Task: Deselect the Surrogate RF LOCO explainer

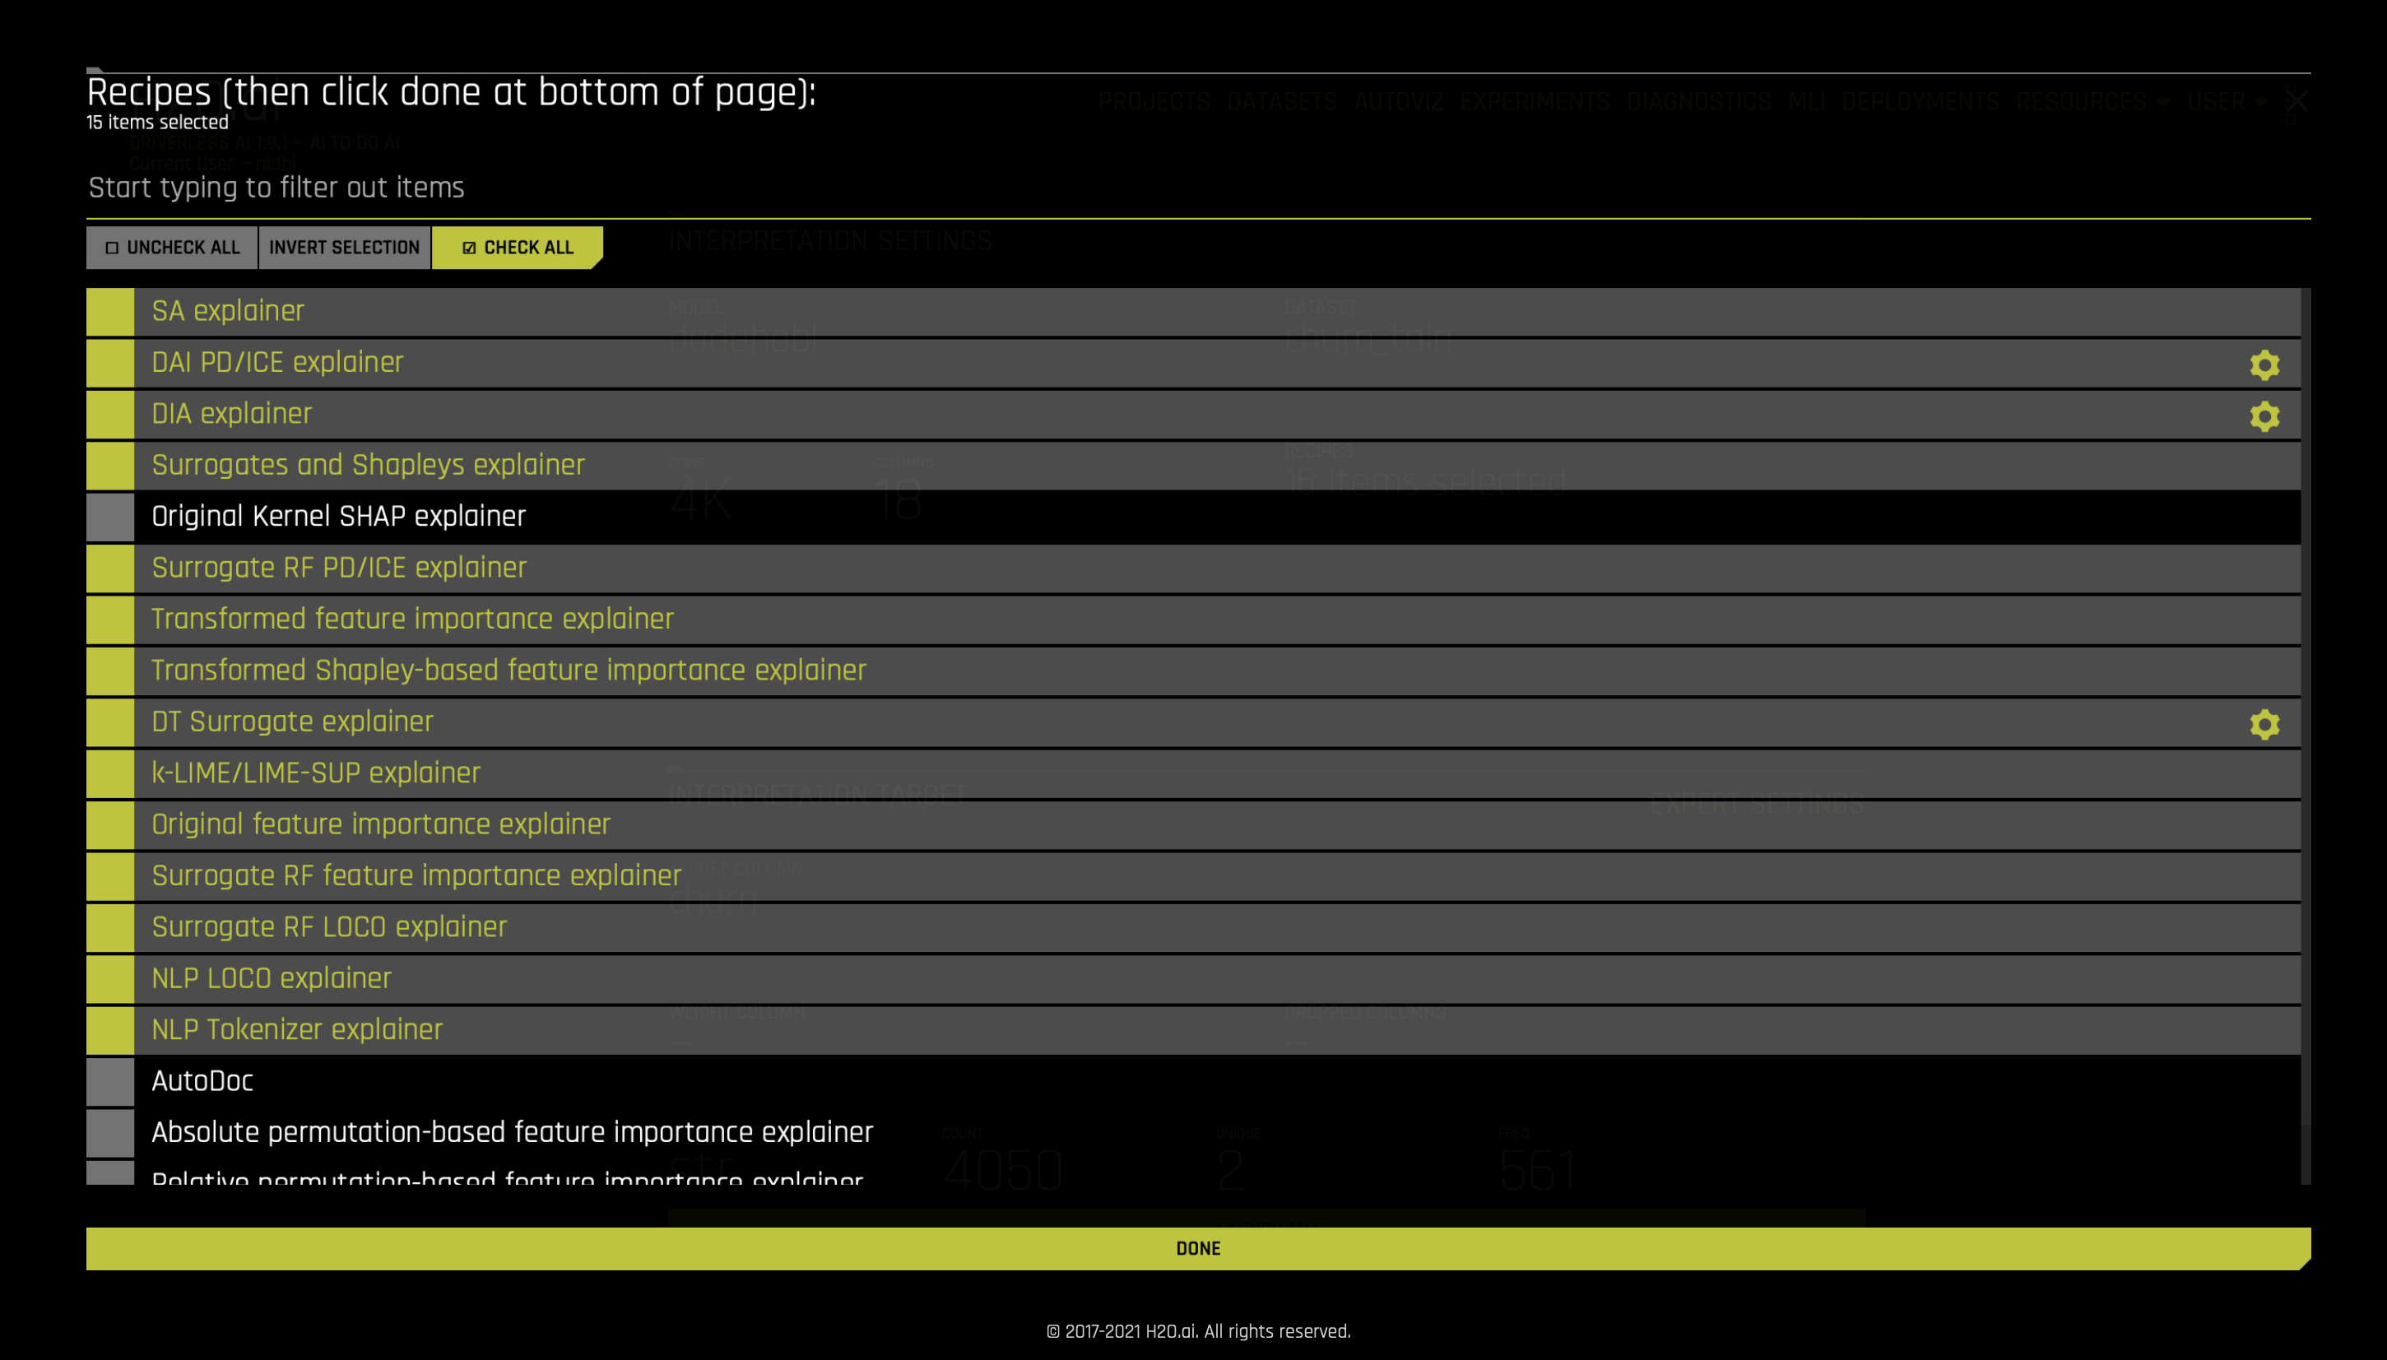Action: point(109,926)
